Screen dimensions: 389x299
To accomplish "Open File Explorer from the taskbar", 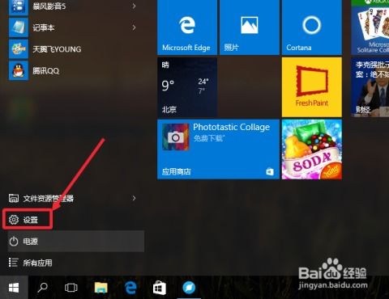I will click(101, 288).
